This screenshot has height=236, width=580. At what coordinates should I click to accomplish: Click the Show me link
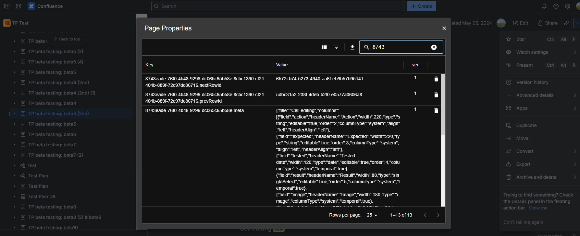(x=537, y=208)
